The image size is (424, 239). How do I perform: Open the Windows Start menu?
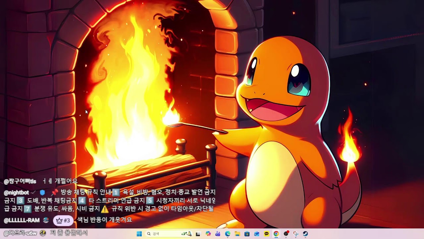[139, 234]
